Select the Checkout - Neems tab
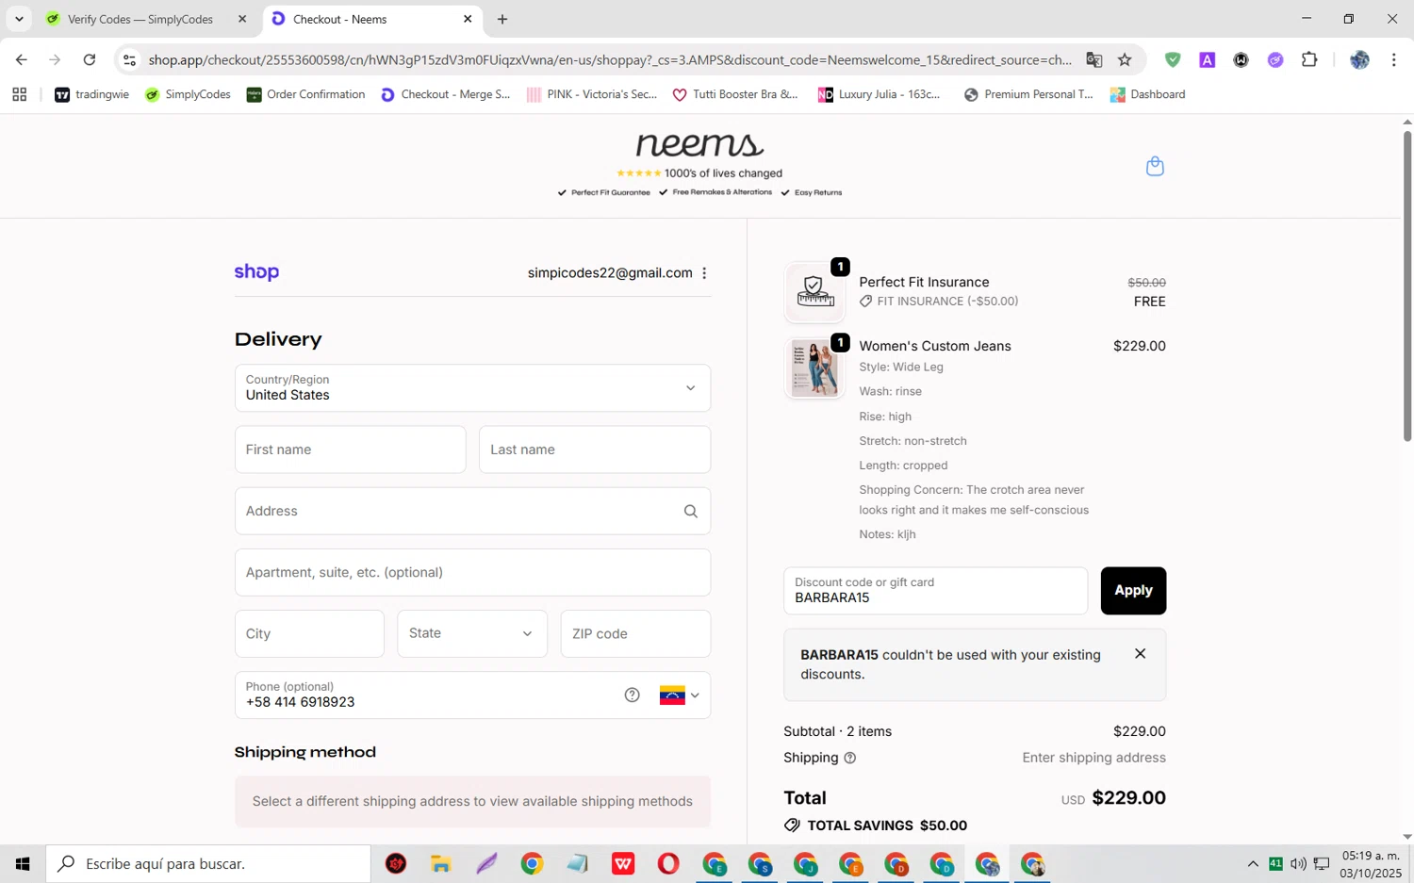The width and height of the screenshot is (1414, 883). (373, 19)
